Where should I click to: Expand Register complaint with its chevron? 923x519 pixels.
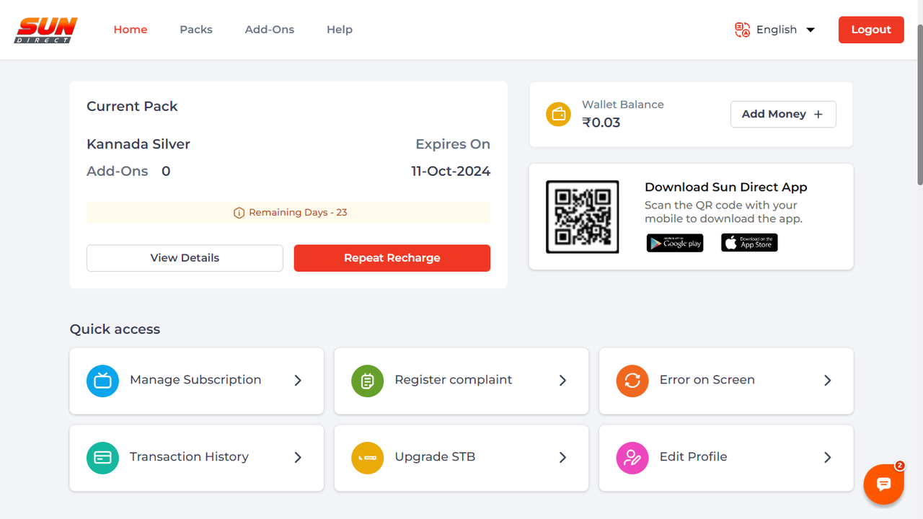point(562,381)
